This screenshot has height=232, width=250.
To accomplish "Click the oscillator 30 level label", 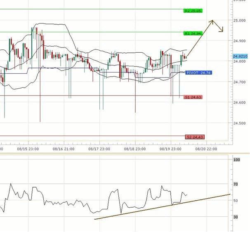I will [x=236, y=217].
